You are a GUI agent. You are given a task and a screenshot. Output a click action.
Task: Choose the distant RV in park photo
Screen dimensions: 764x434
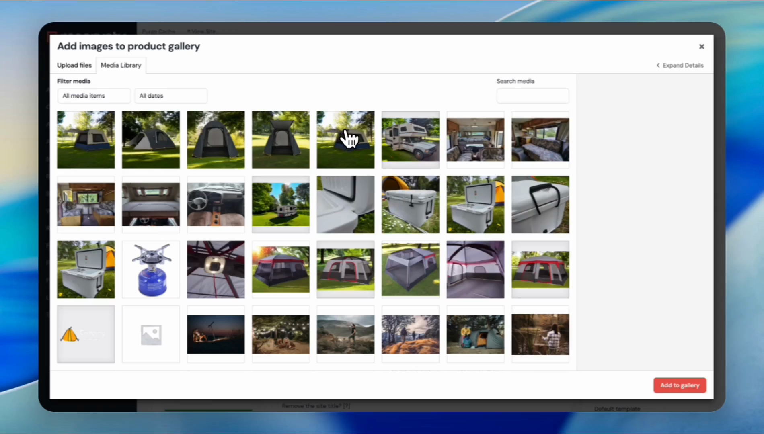coord(281,205)
